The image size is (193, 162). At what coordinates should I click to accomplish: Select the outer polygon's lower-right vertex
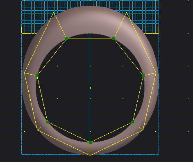(x=143, y=130)
